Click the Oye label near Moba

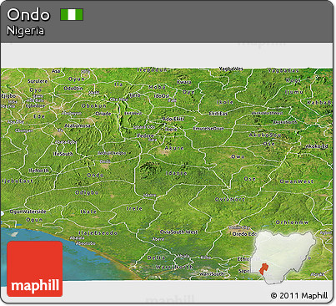[188, 92]
